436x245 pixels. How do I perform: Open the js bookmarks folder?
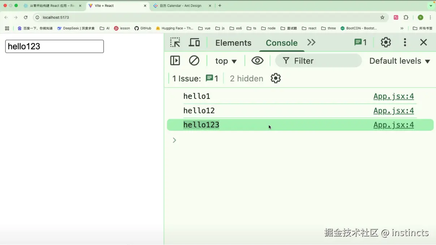click(x=220, y=28)
